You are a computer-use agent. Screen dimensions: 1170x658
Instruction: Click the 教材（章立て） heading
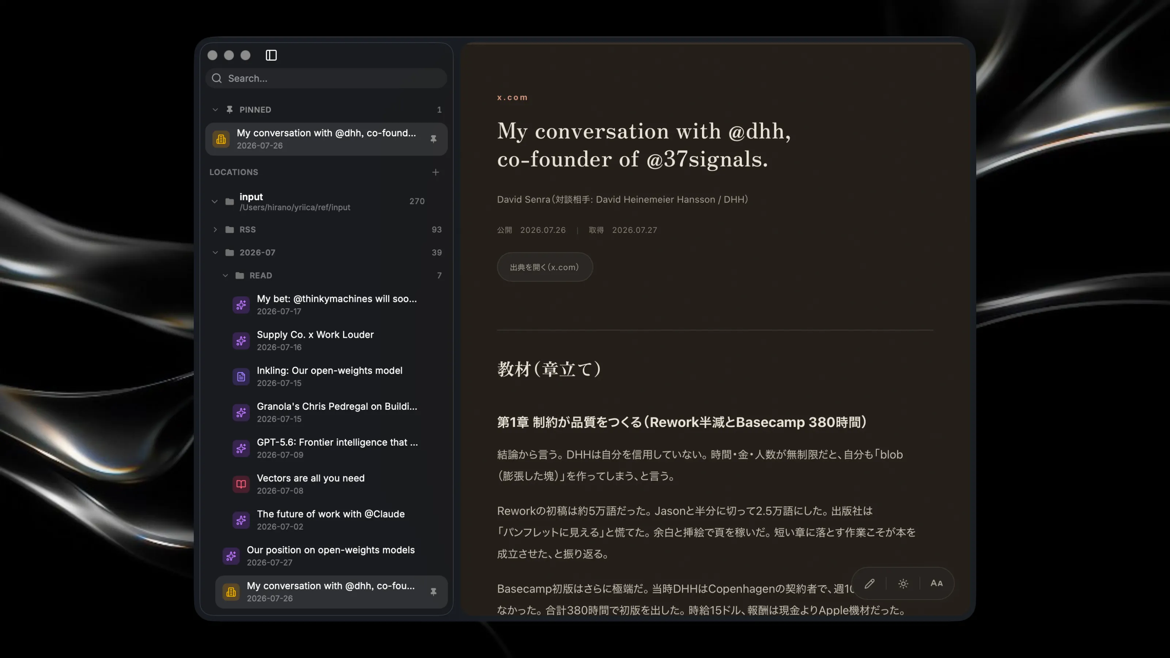pyautogui.click(x=549, y=369)
